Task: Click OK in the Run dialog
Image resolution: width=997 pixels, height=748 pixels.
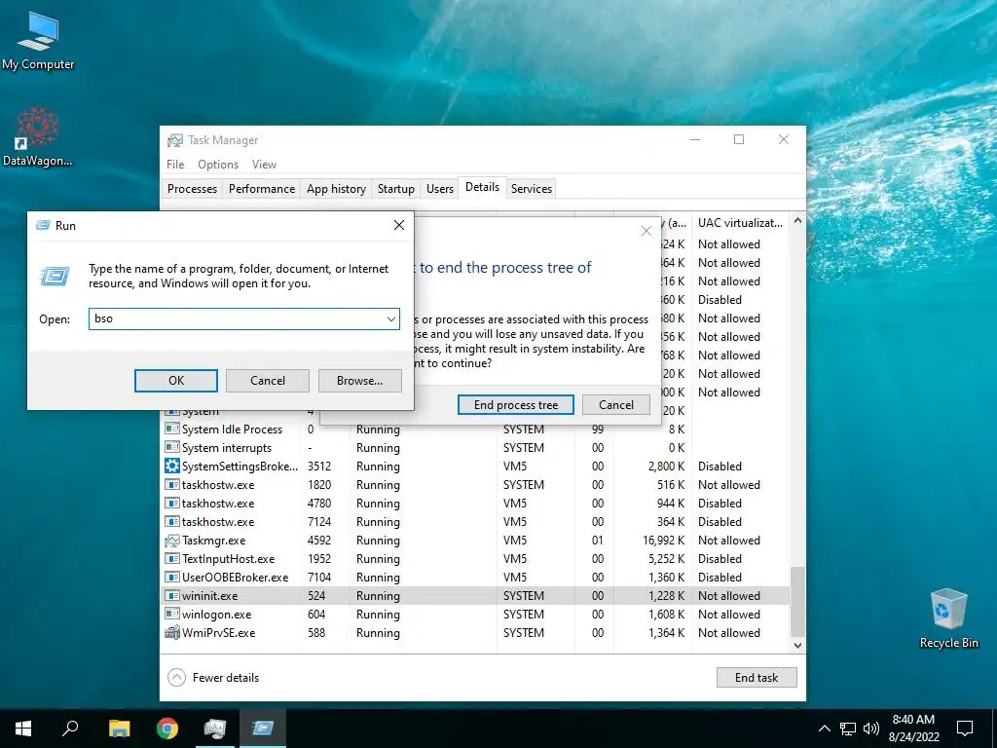Action: (x=176, y=381)
